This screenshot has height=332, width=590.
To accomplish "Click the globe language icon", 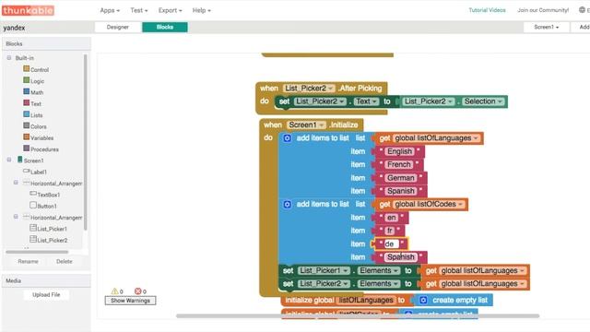I will 582,10.
